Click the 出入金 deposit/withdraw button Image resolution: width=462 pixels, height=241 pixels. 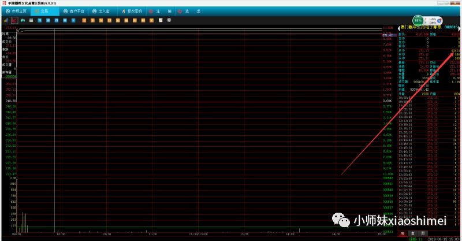click(103, 11)
